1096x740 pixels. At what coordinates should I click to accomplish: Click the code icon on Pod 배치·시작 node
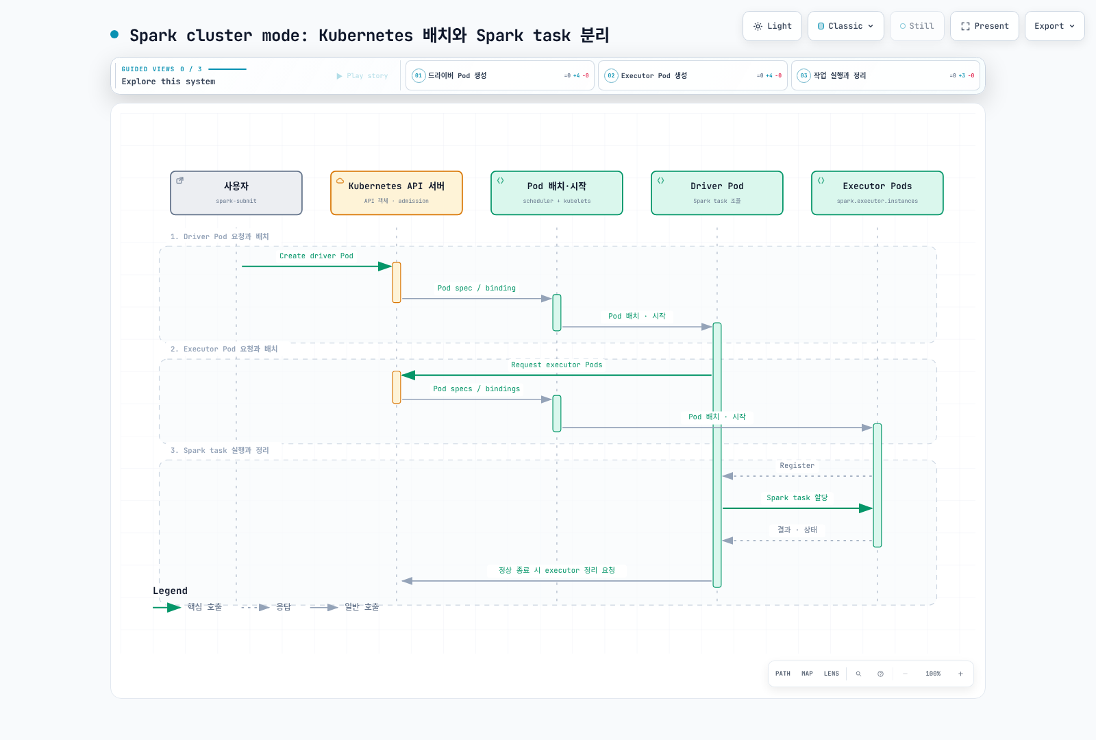[x=501, y=181]
